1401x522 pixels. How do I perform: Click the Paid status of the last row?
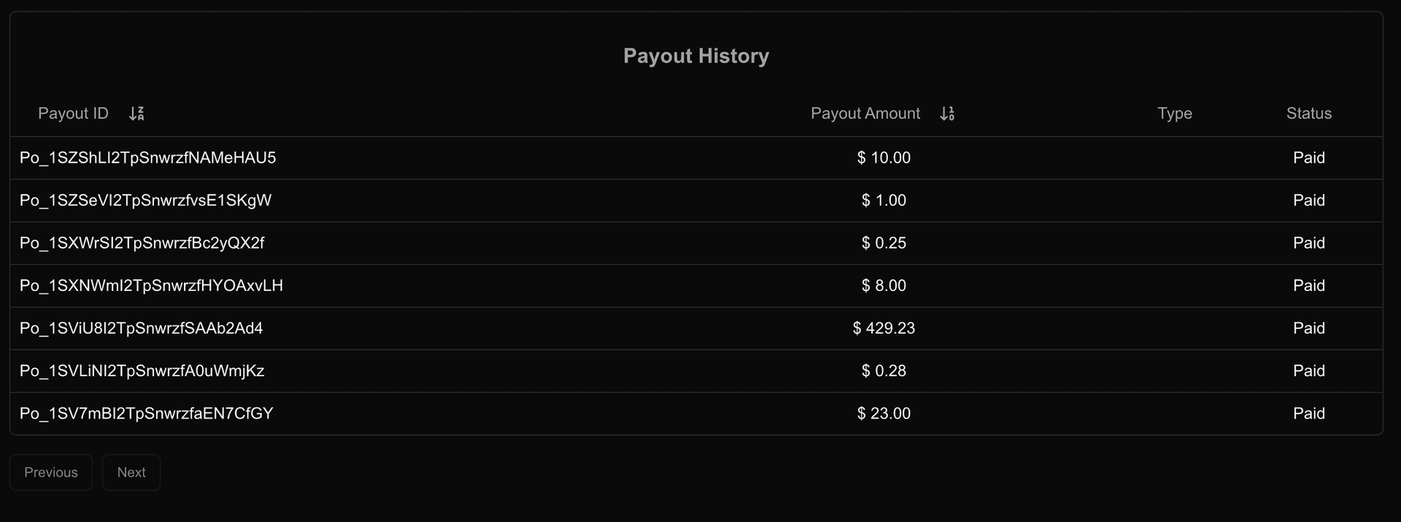click(x=1309, y=413)
